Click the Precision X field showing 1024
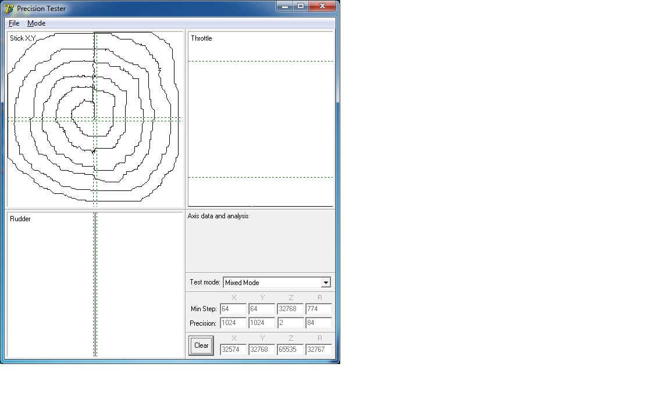This screenshot has height=418, width=670. (233, 323)
